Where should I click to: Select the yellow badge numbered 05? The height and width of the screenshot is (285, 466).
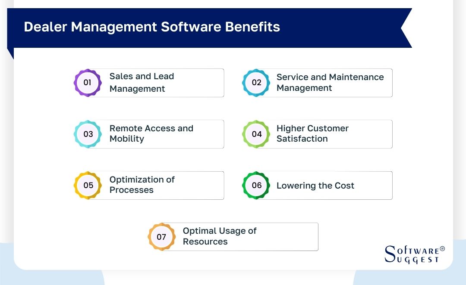(x=88, y=185)
